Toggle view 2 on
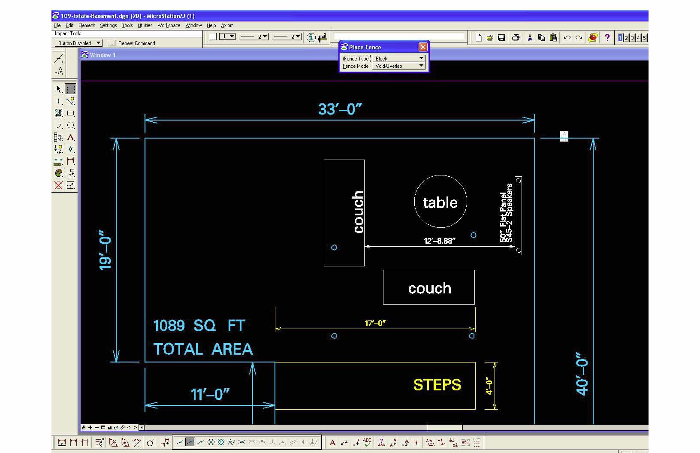700x453 pixels. [x=626, y=38]
